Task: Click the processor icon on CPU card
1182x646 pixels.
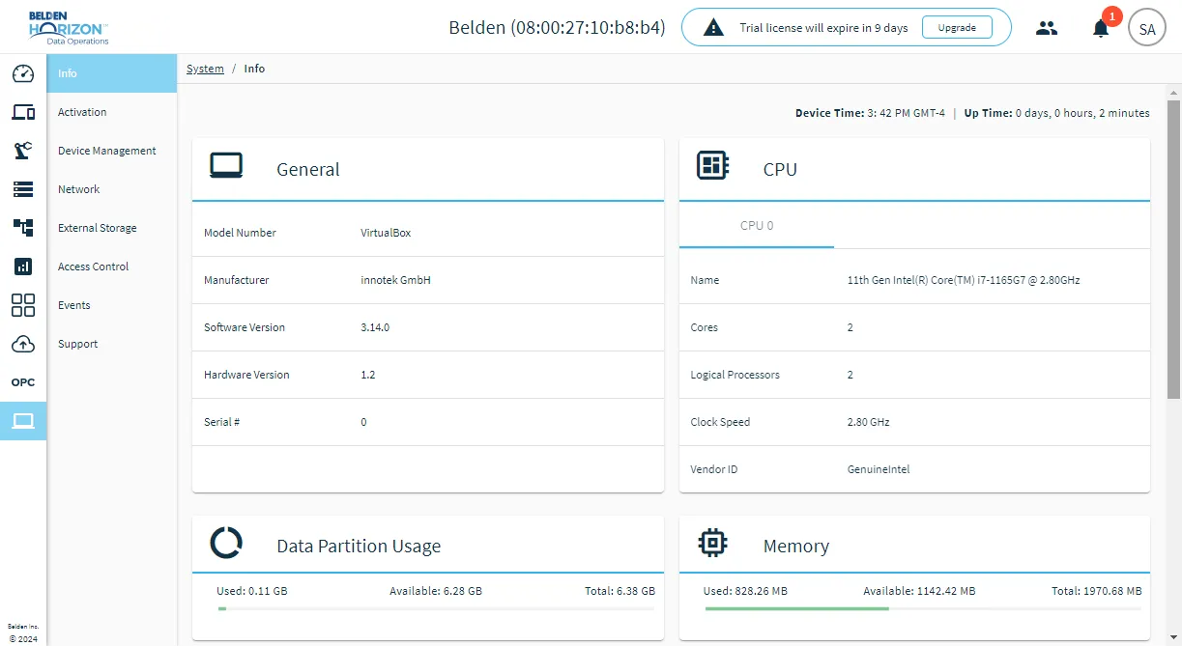Action: click(x=713, y=166)
